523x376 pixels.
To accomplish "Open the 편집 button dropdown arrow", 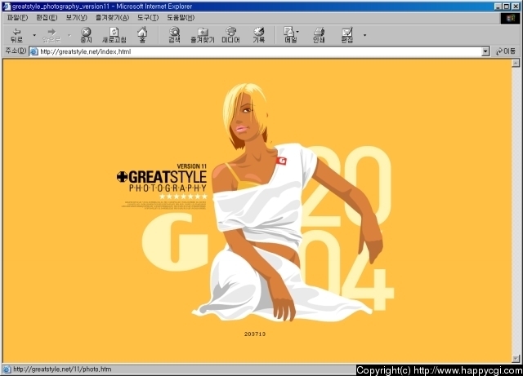I will (x=365, y=35).
